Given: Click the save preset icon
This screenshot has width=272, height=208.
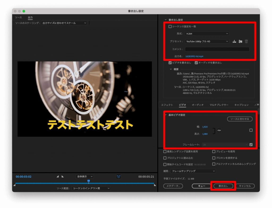Looking at the screenshot, I should pyautogui.click(x=235, y=41).
